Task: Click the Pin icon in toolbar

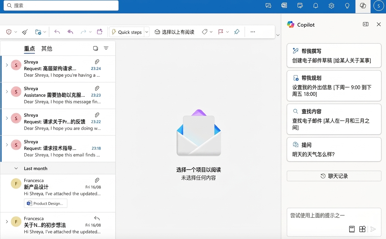Action: pyautogui.click(x=237, y=32)
